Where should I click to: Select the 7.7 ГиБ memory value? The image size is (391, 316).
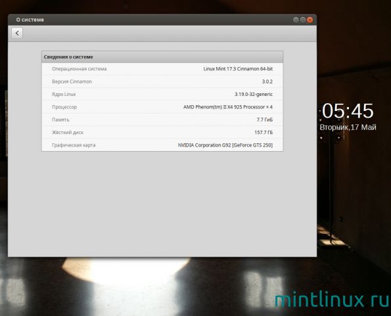pos(265,120)
